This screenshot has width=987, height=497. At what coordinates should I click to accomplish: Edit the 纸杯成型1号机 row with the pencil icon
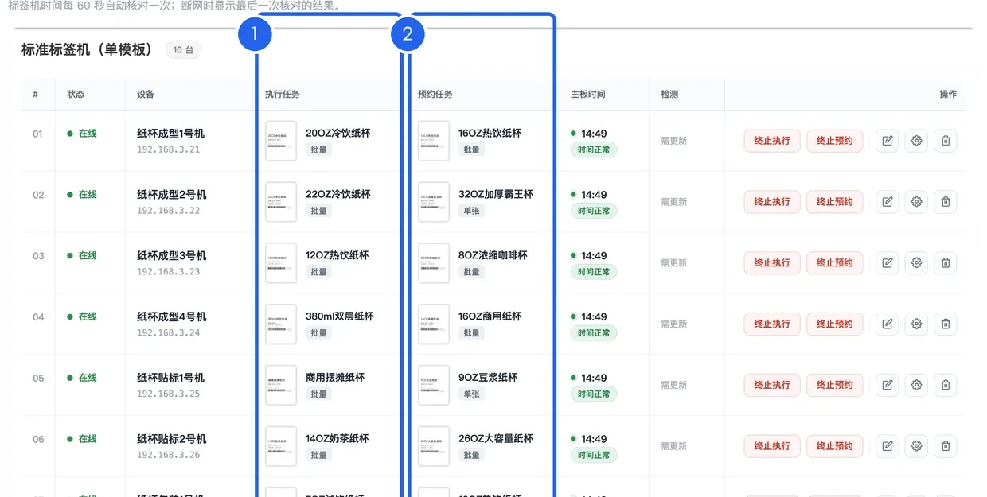pos(888,141)
